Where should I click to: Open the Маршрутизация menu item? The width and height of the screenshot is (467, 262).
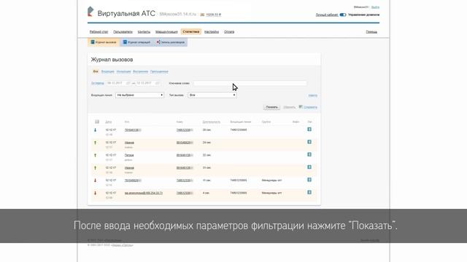[166, 32]
